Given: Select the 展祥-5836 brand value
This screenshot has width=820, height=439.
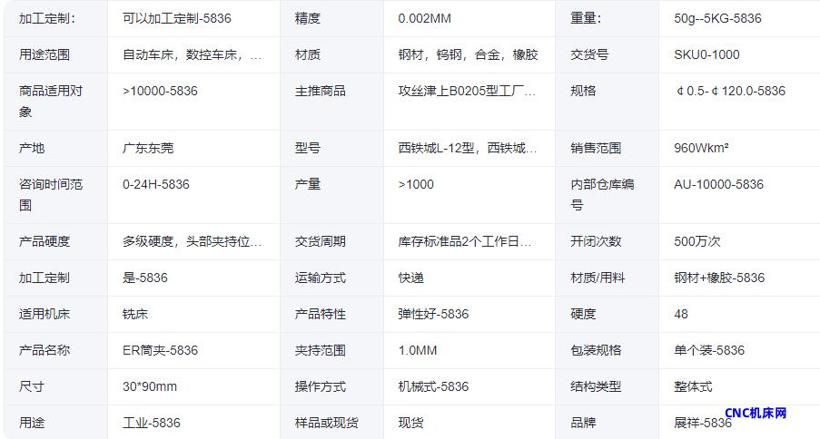Looking at the screenshot, I should 702,423.
